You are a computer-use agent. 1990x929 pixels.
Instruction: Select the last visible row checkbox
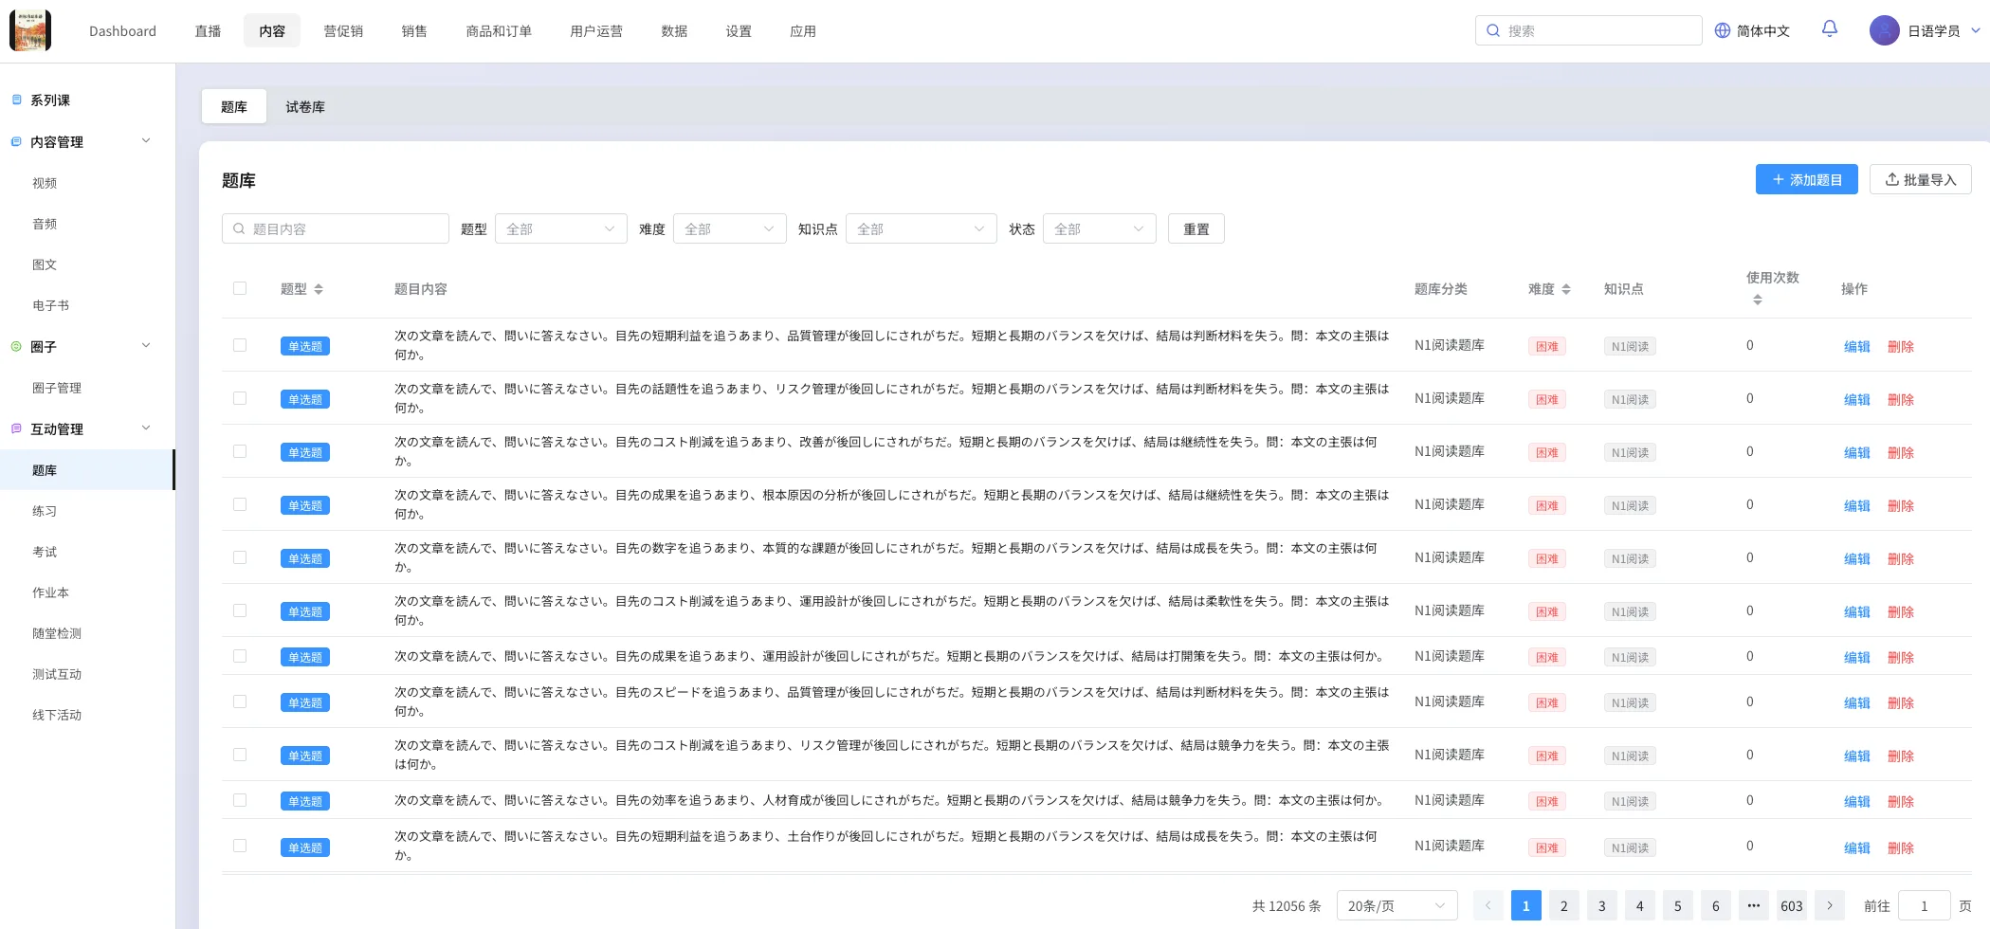click(x=240, y=846)
